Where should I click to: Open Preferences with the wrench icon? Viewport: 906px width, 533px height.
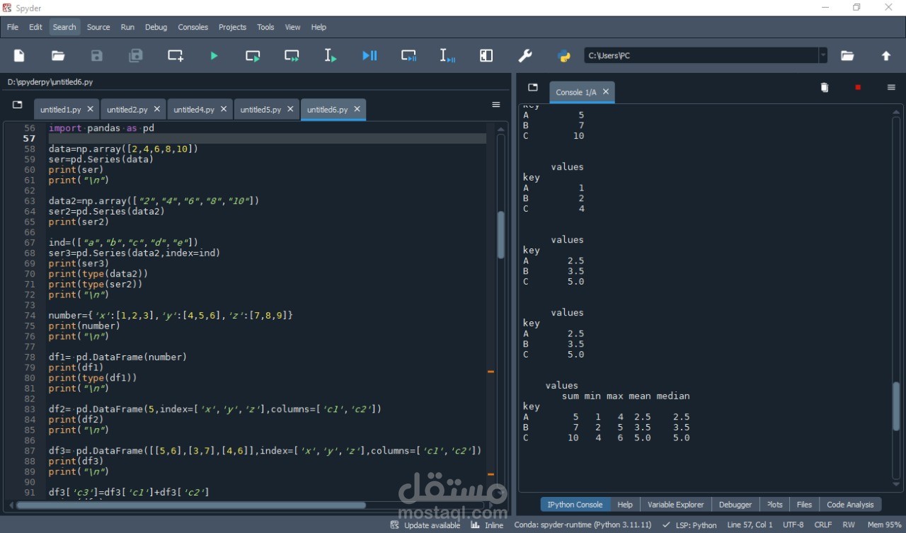[x=525, y=56]
